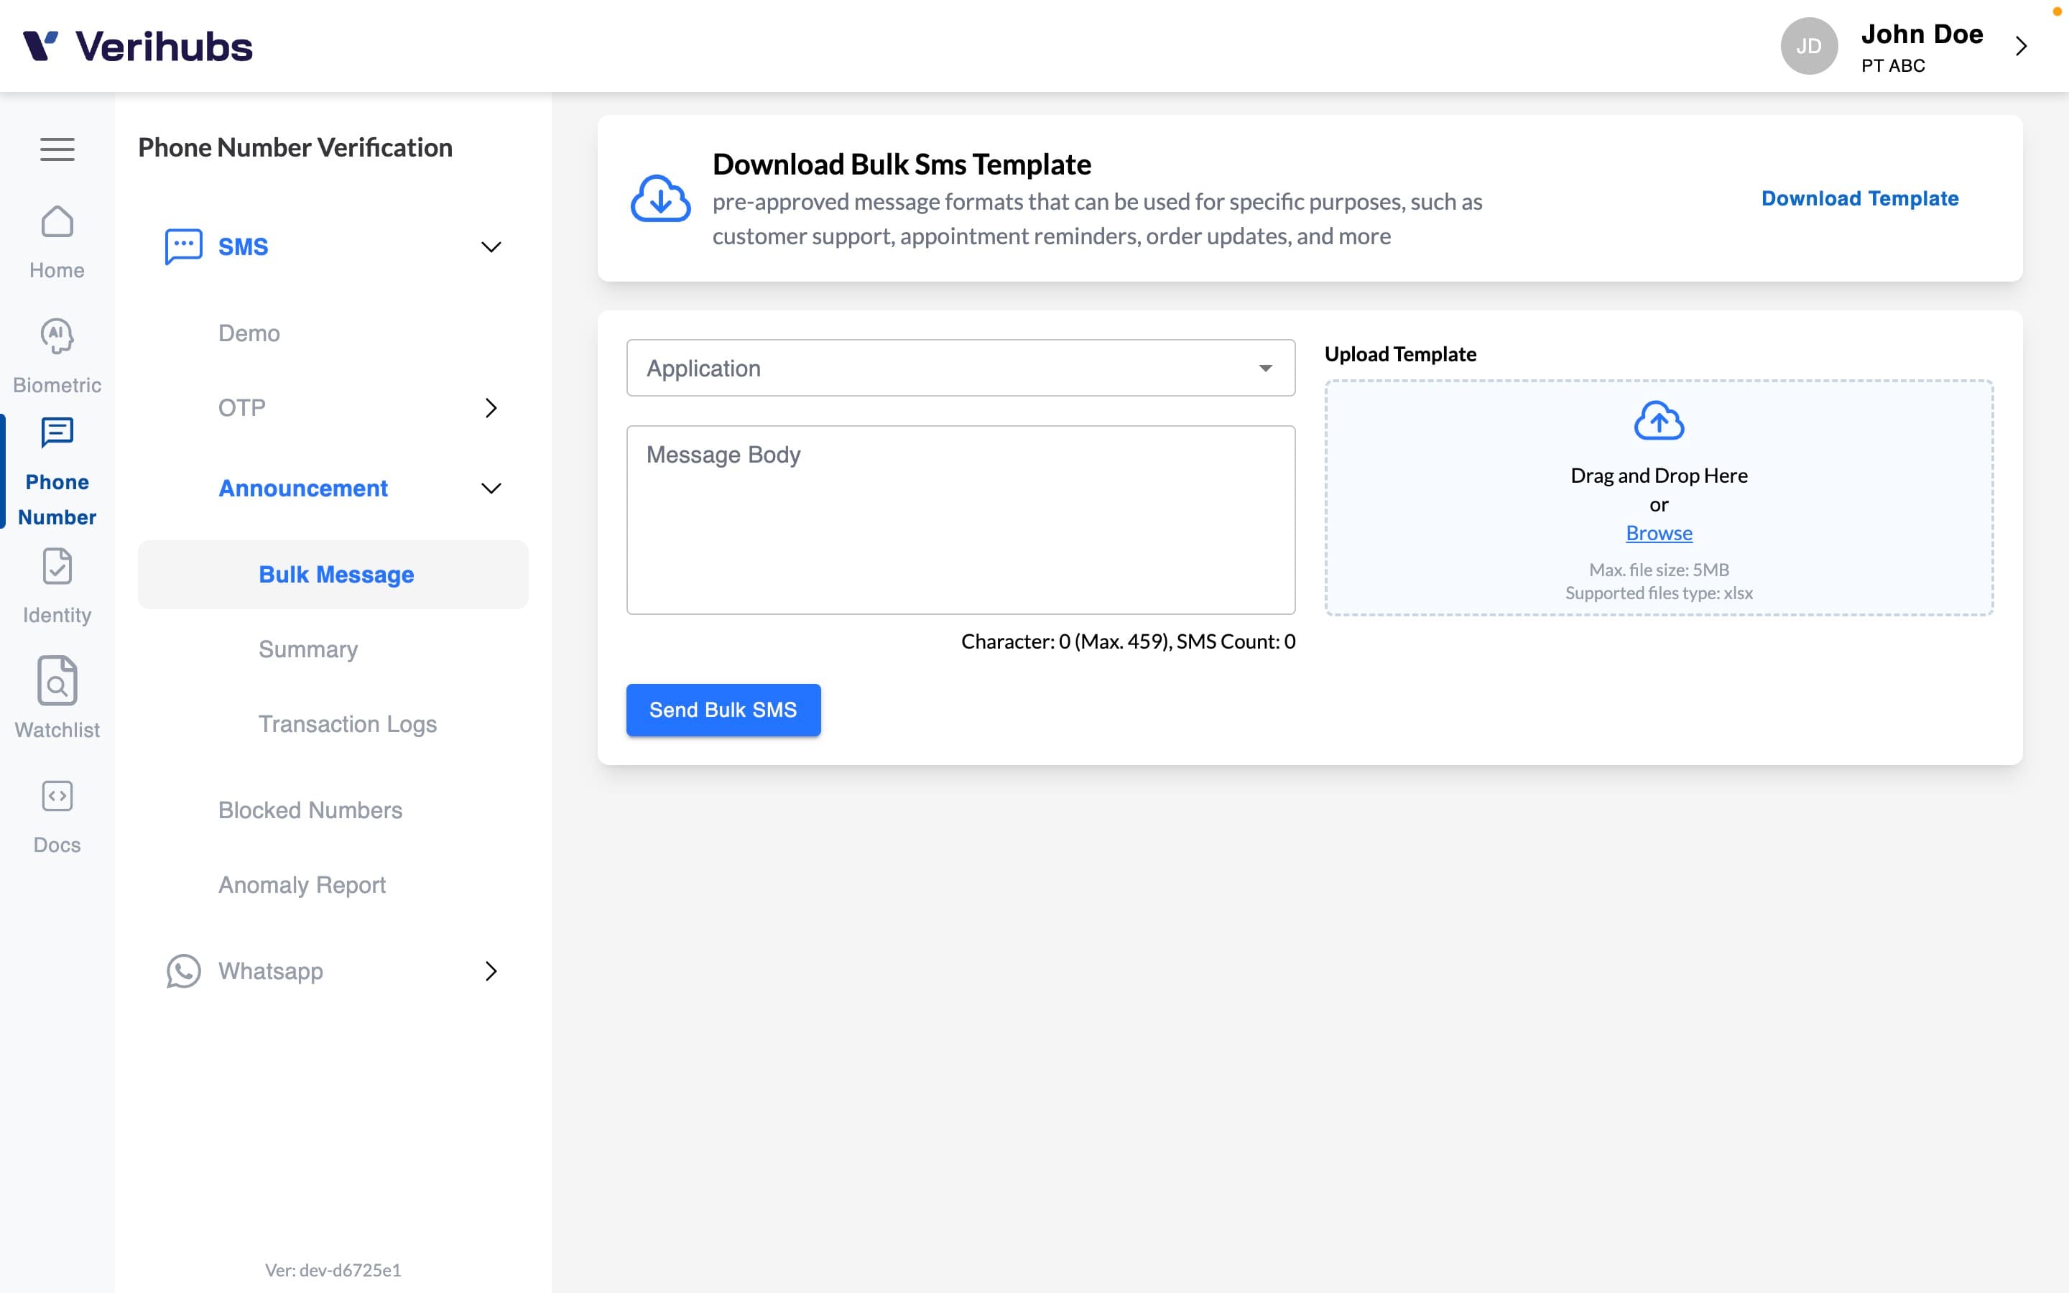Click the Send Bulk SMS button
This screenshot has width=2069, height=1293.
[723, 710]
